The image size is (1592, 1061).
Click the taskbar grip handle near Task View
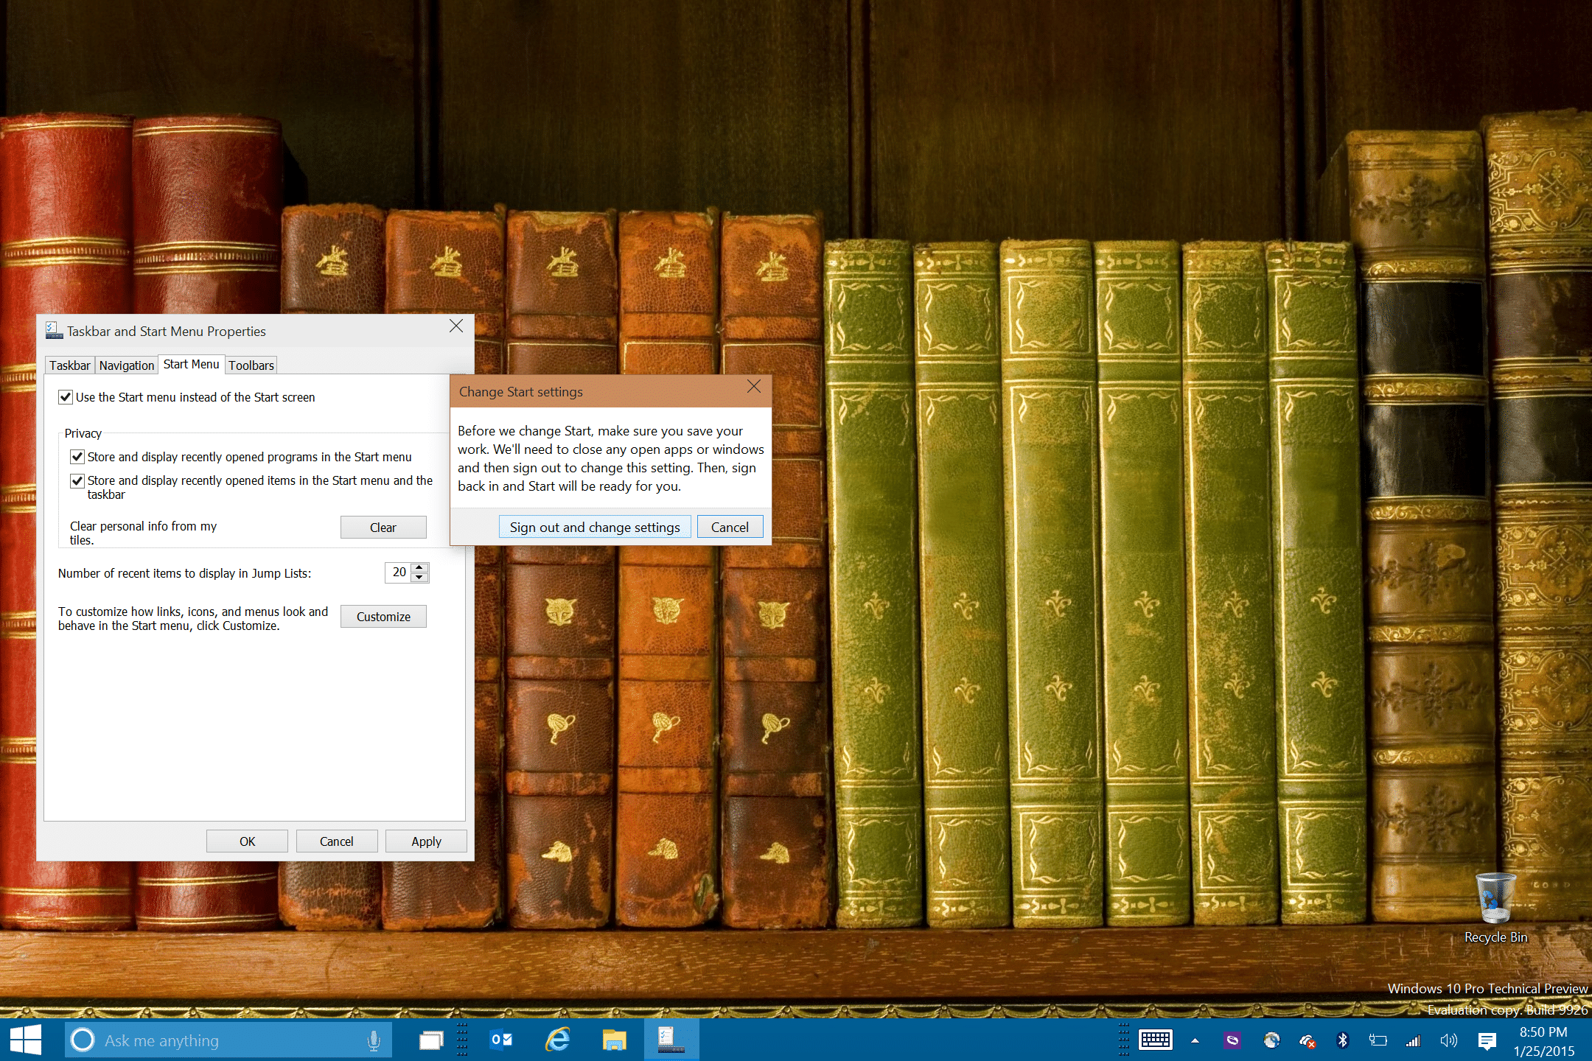(462, 1040)
